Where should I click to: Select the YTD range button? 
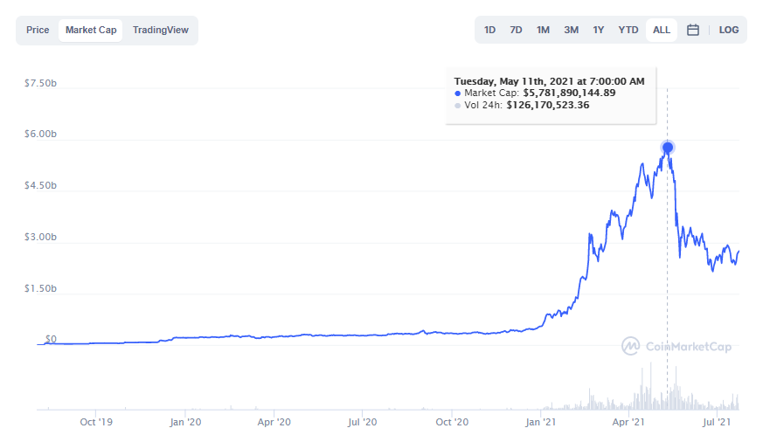tap(628, 31)
